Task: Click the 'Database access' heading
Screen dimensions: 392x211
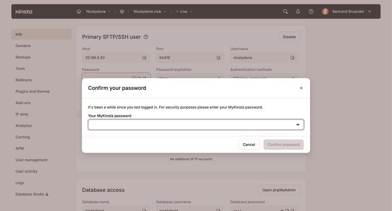Action: pyautogui.click(x=103, y=190)
